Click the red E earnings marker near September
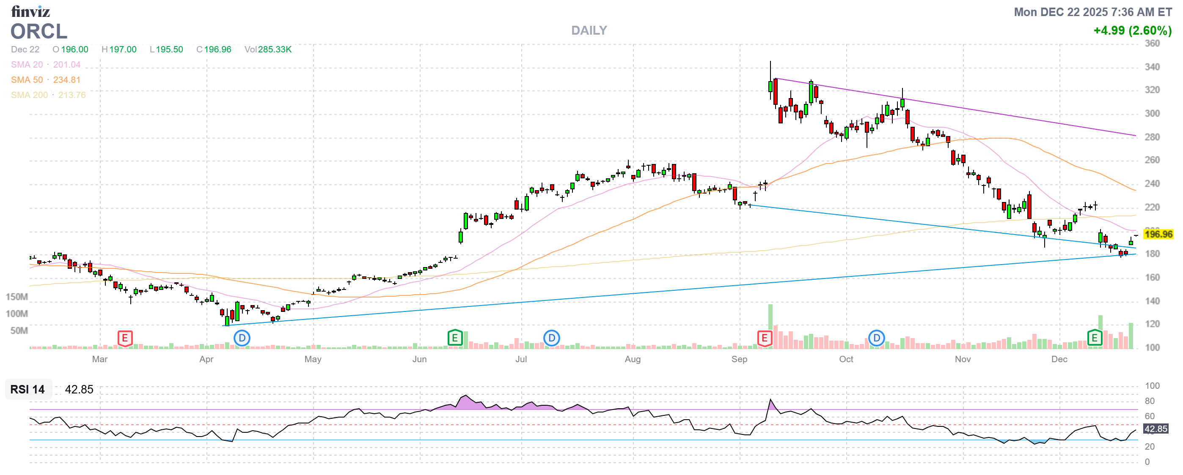Image resolution: width=1183 pixels, height=475 pixels. click(765, 339)
